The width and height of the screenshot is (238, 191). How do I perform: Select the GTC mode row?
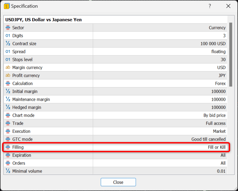point(115,139)
